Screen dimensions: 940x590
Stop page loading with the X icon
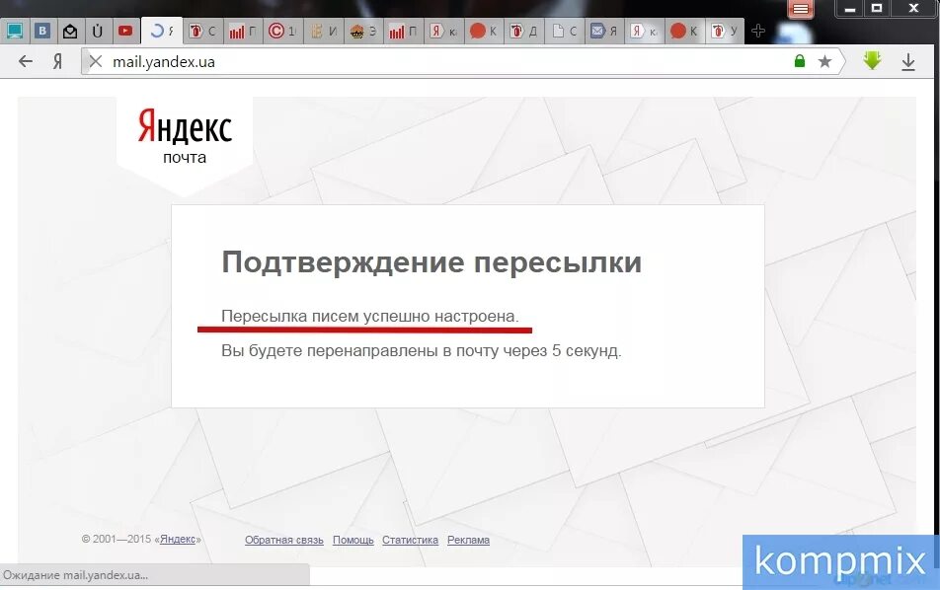tap(96, 61)
